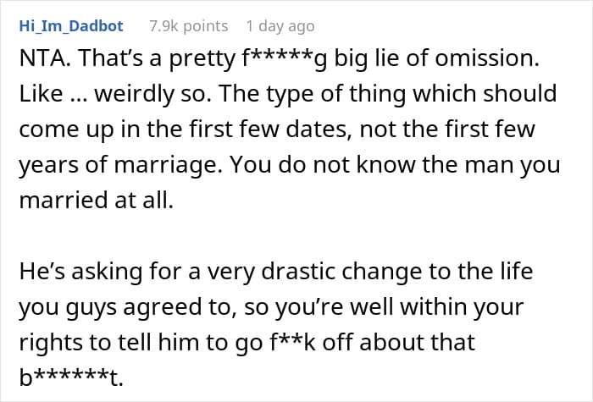Click the 7.9k points score label

click(x=189, y=26)
